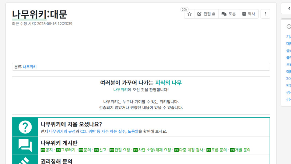Click the 20k star count badge

pos(184,10)
